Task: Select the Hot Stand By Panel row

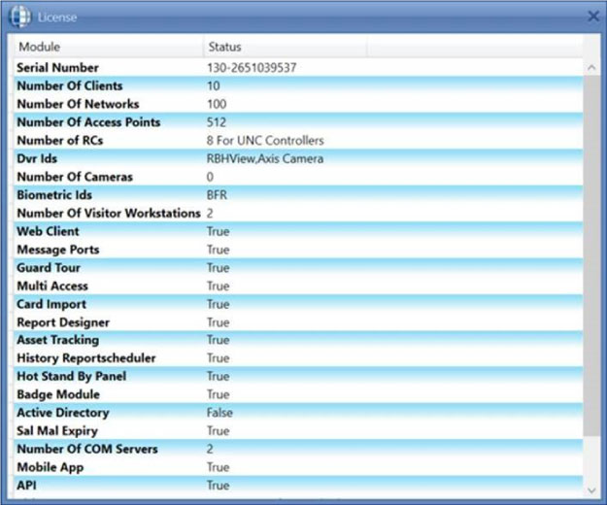Action: pyautogui.click(x=72, y=376)
